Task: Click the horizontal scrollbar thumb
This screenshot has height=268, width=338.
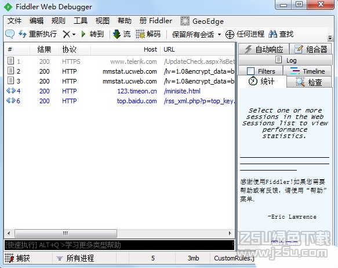Action: point(66,233)
